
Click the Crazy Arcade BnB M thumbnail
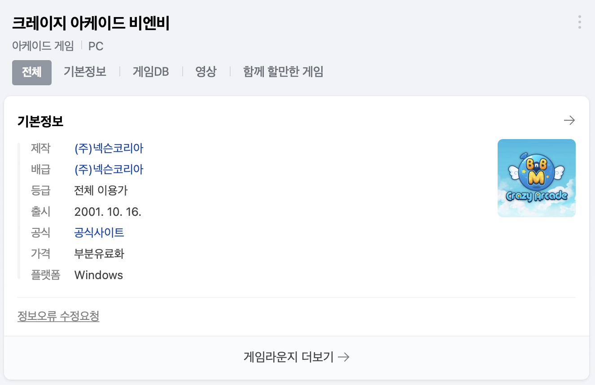pos(536,178)
